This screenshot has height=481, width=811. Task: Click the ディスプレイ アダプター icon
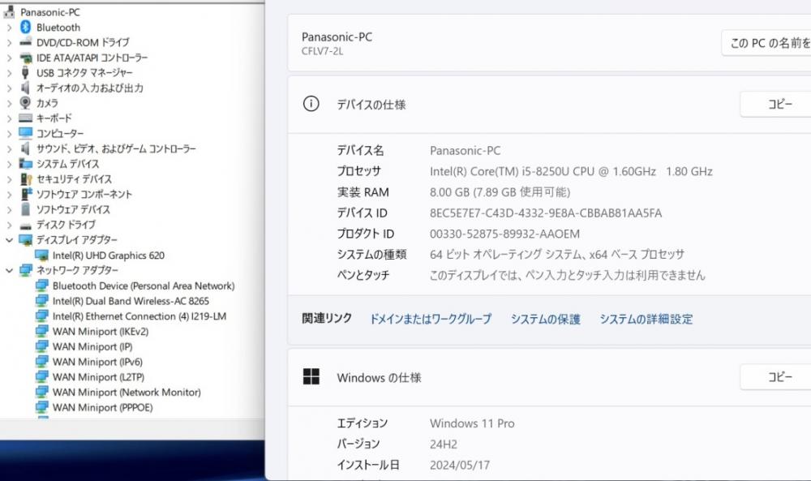pyautogui.click(x=25, y=239)
